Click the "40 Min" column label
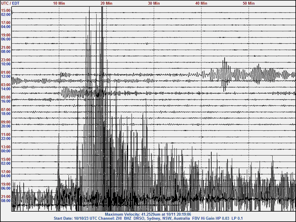 [x=201, y=3]
